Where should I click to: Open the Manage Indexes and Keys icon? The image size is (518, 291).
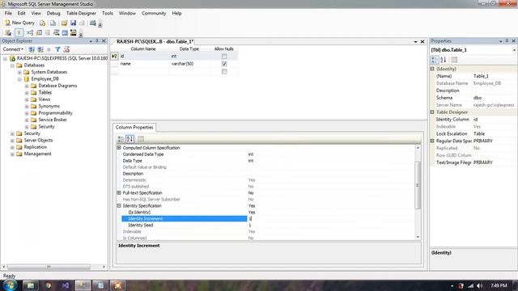coord(39,32)
